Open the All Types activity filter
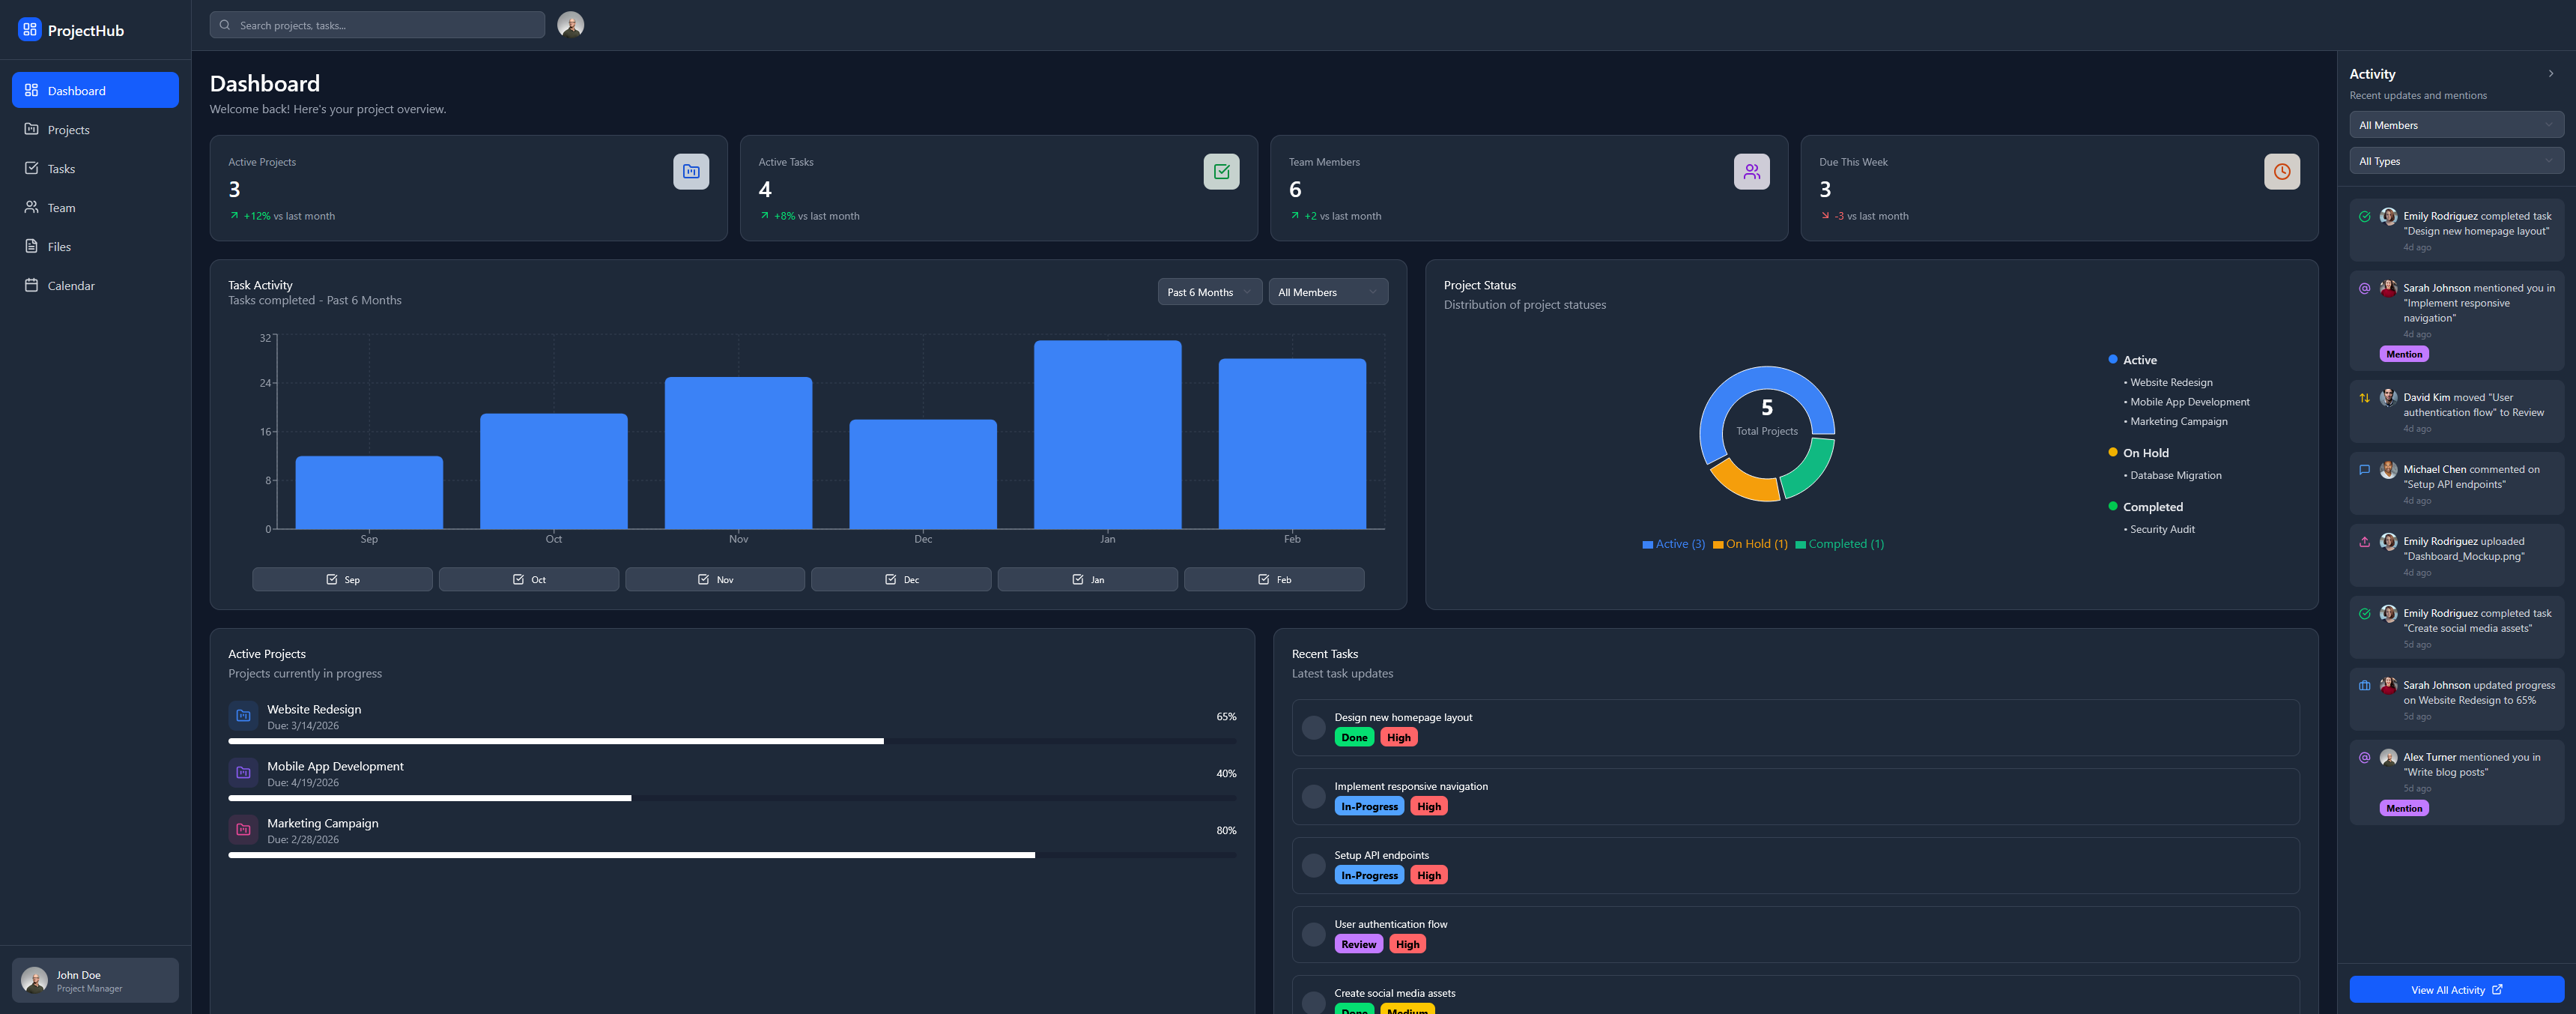This screenshot has height=1014, width=2576. tap(2456, 161)
